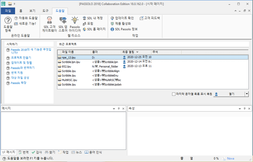Viewport: 253px width, 162px height.
Task: Click status bar help question mark icon
Action: [4, 159]
